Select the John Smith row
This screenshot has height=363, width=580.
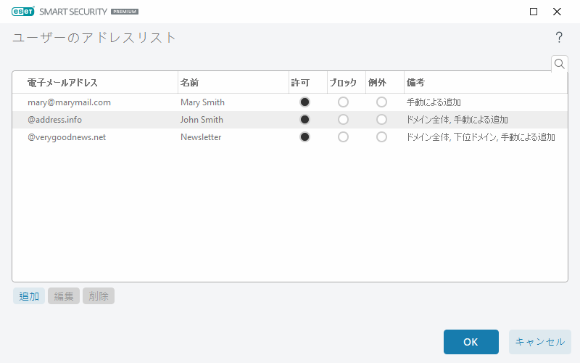[202, 120]
